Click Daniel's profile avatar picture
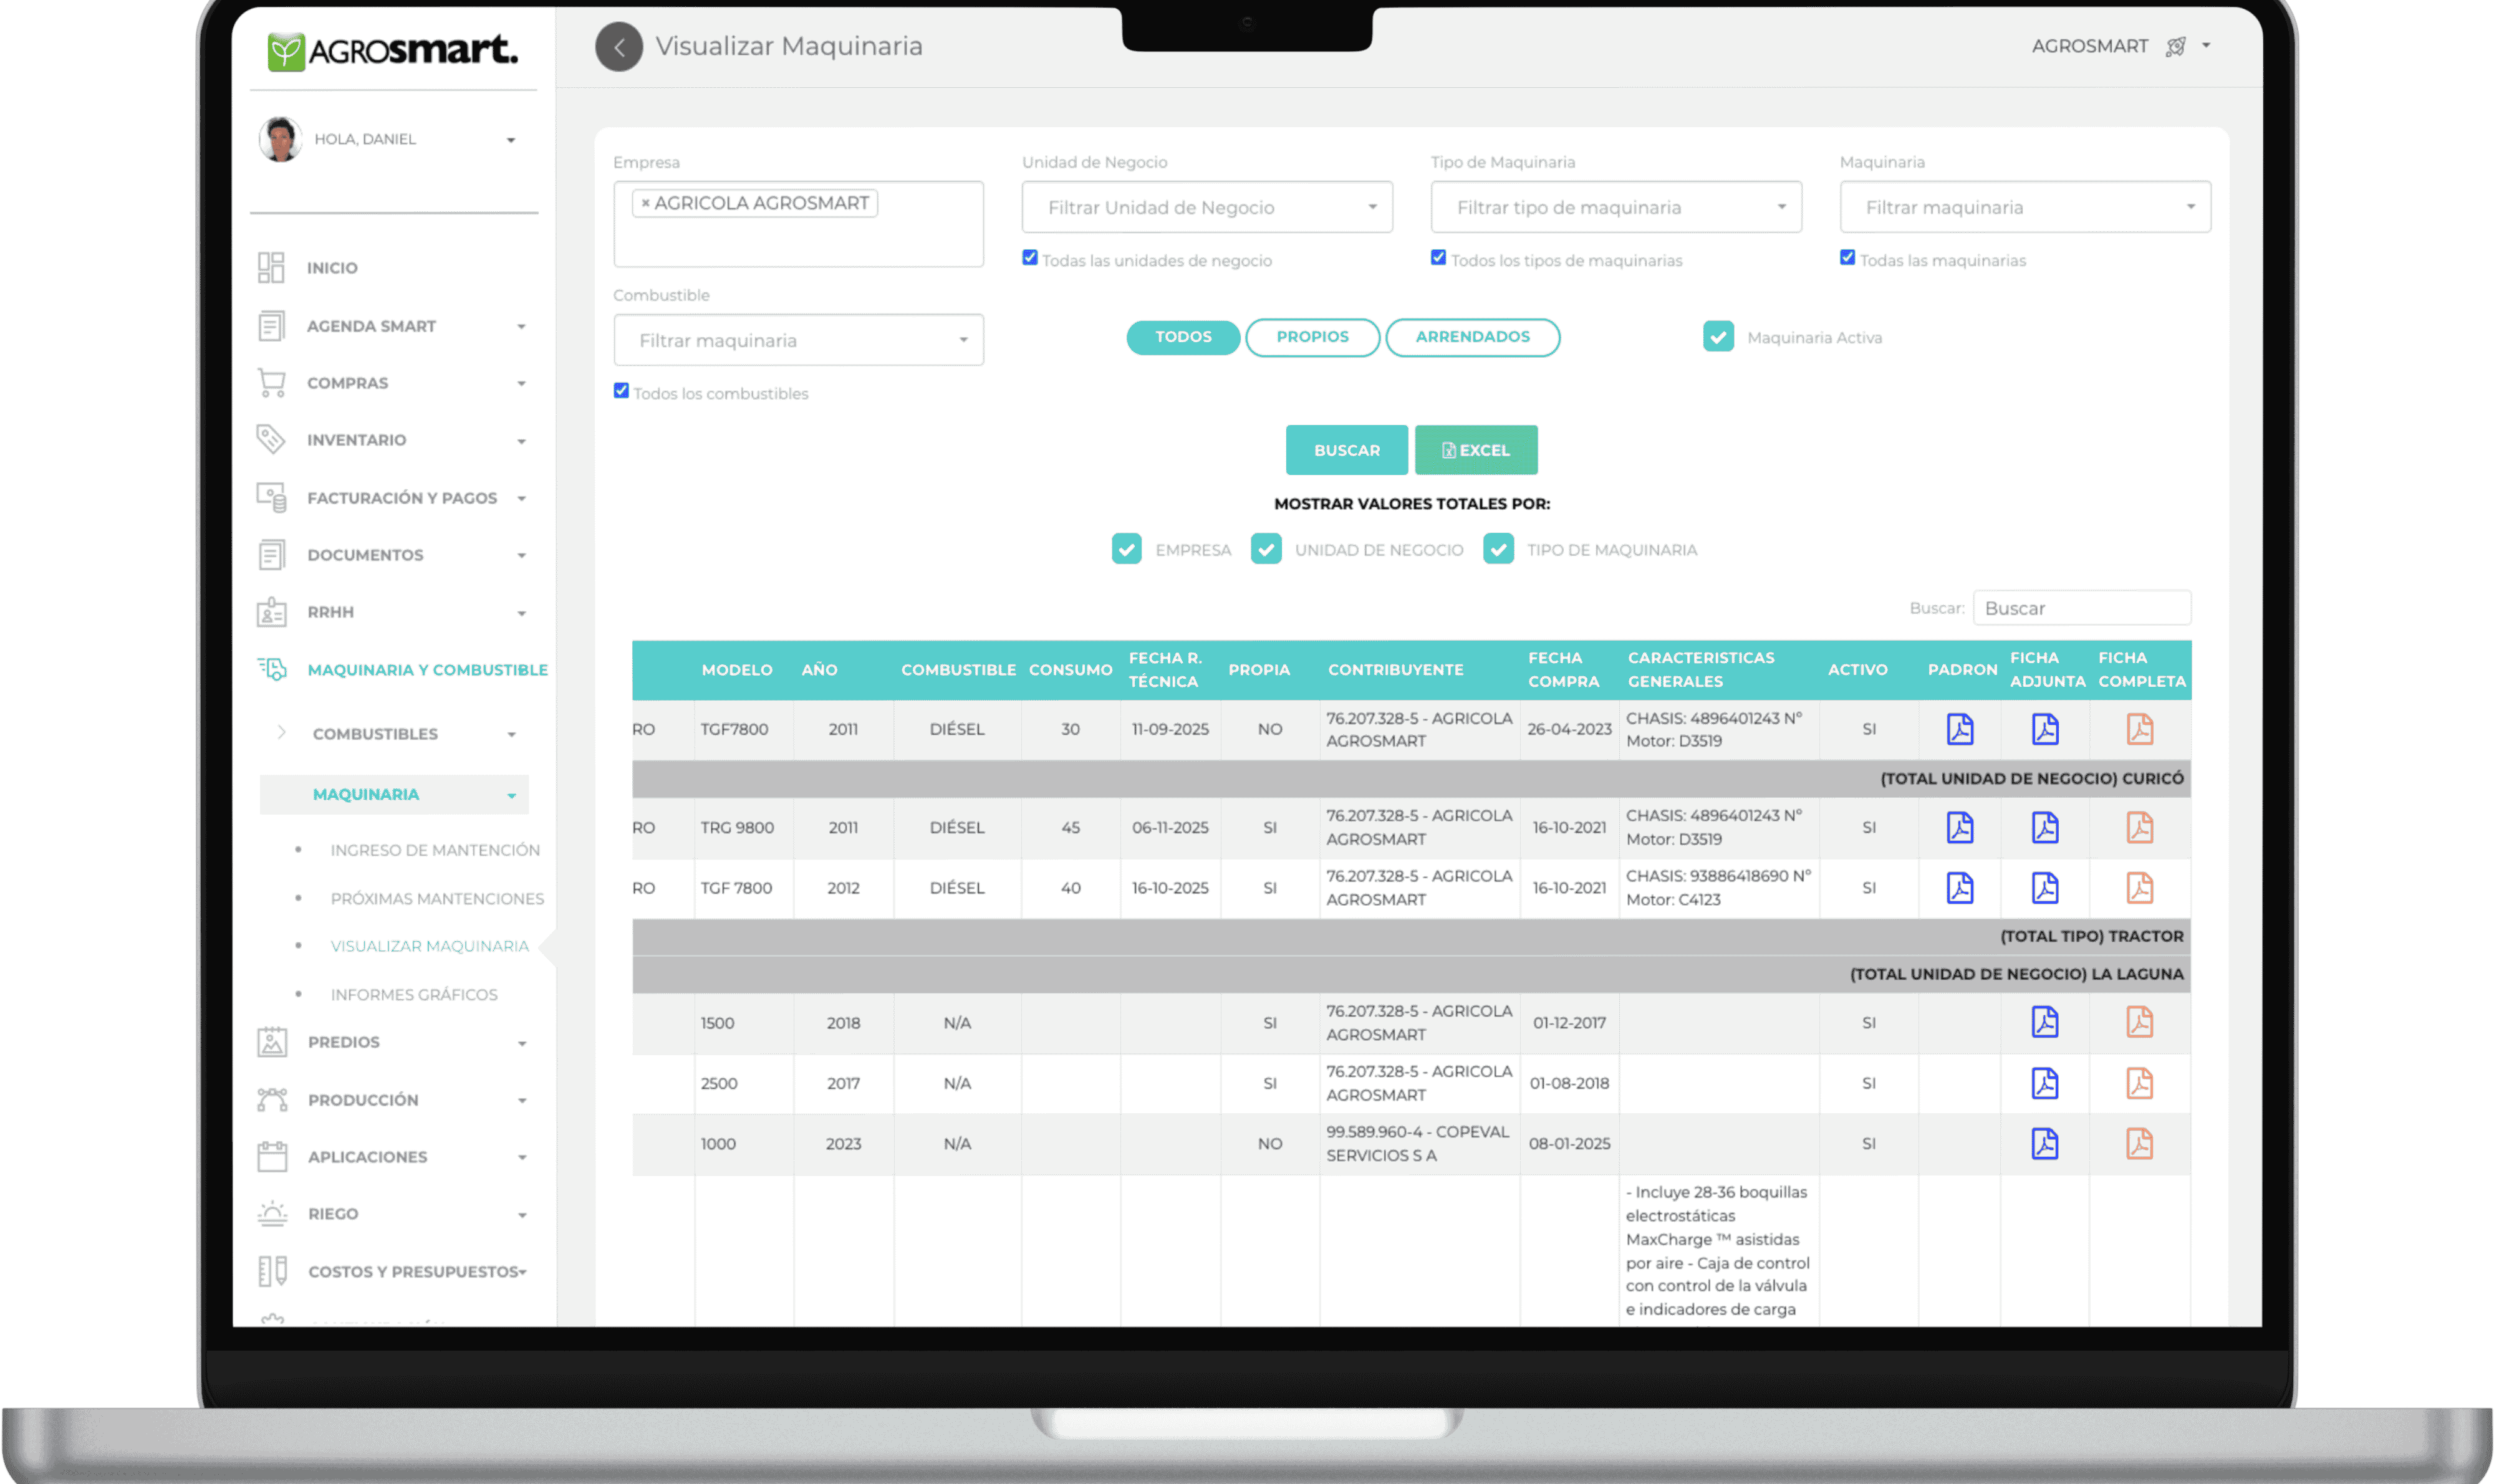Image resolution: width=2494 pixels, height=1484 pixels. [280, 139]
